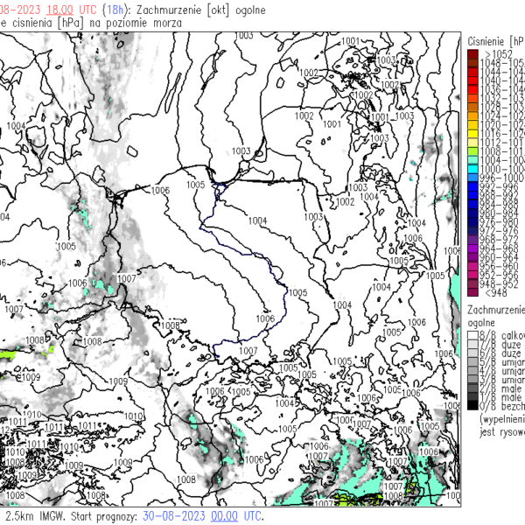
Task: Click the 964-968 purple pressure swatch
Action: coord(473,247)
